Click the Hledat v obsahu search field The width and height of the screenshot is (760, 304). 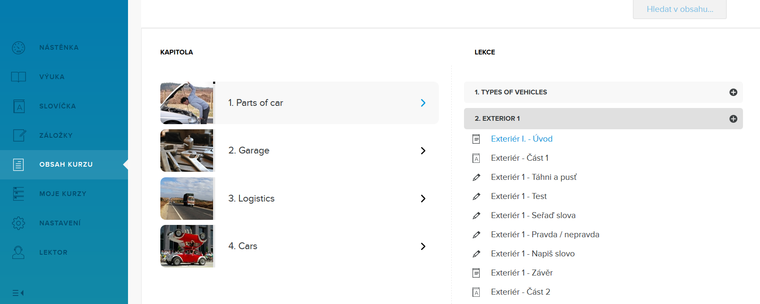679,9
